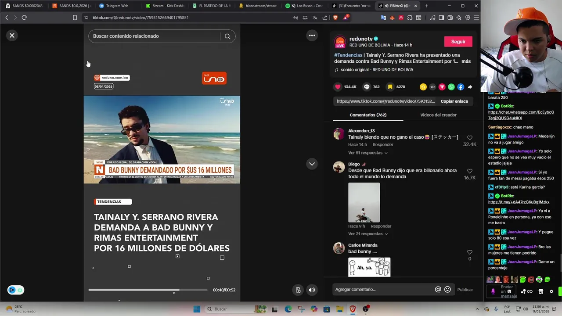Open the redunotv LIVE profile avatar
The height and width of the screenshot is (316, 562).
click(340, 42)
